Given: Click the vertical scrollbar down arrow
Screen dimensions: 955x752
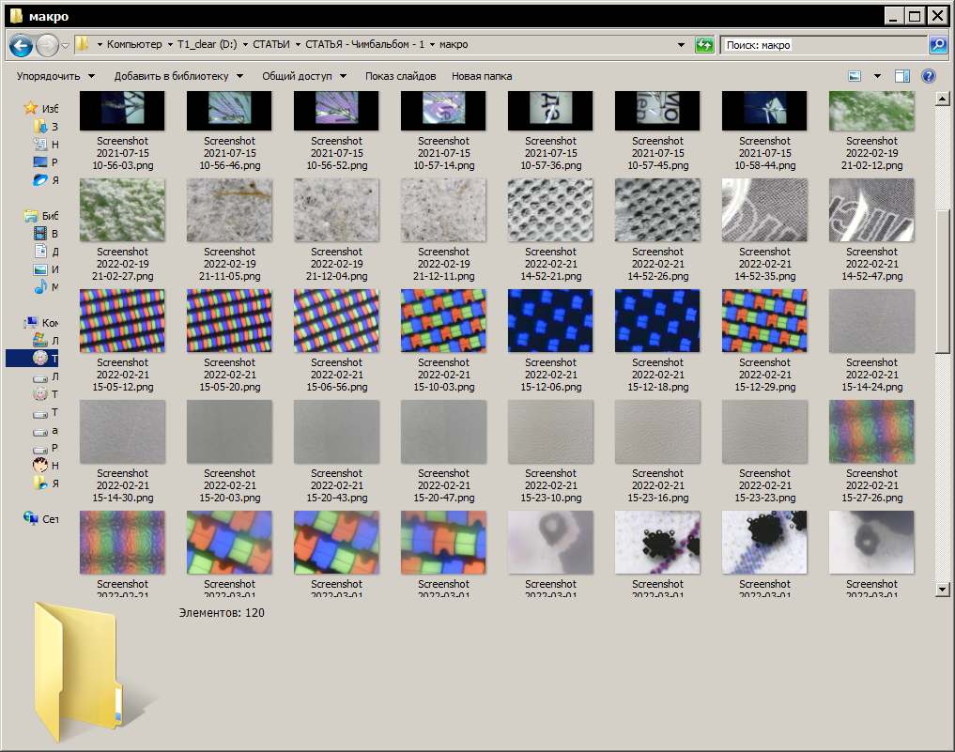Looking at the screenshot, I should coord(944,589).
